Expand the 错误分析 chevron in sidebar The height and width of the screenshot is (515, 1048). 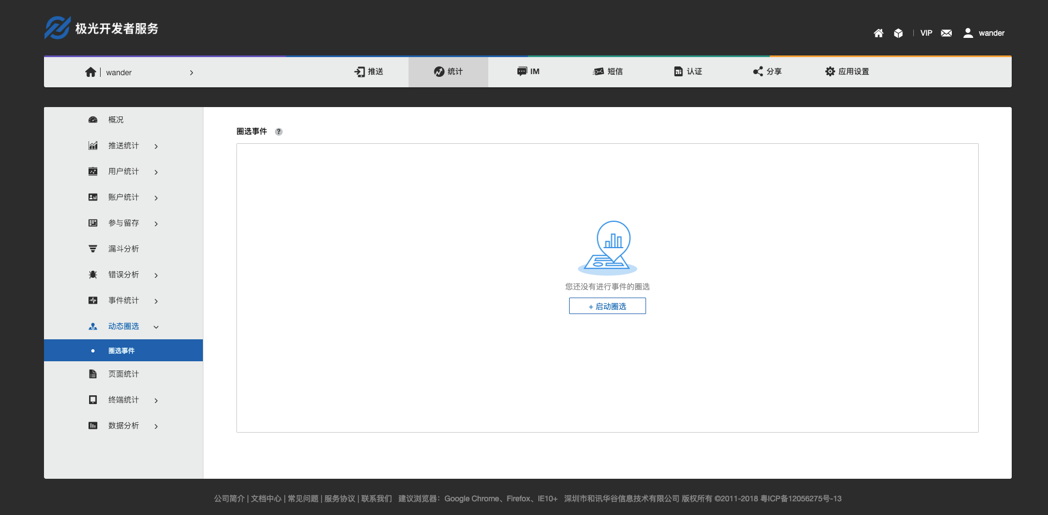[x=156, y=276]
